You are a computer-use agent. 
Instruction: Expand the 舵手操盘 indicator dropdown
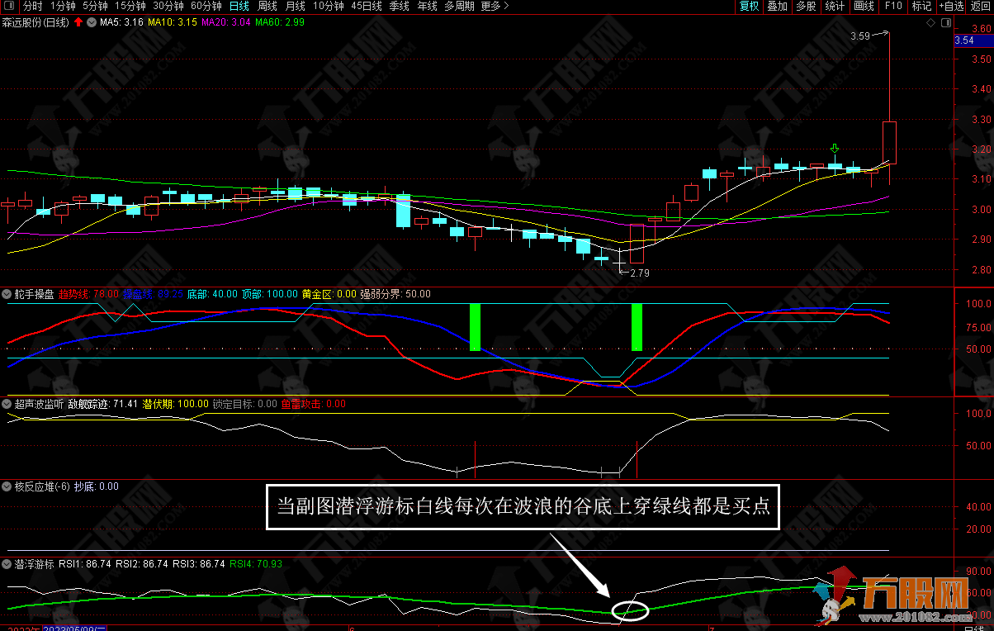coord(7,293)
